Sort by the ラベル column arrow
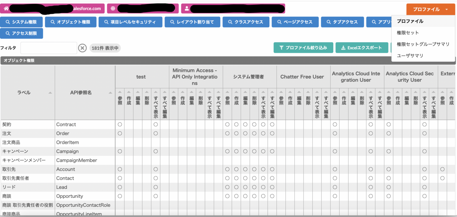The width and height of the screenshot is (457, 217). coord(50,93)
